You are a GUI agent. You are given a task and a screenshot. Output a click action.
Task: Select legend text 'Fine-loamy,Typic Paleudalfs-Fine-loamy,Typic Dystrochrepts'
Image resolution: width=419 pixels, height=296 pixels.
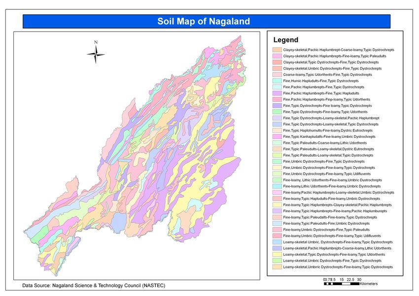(x=330, y=217)
